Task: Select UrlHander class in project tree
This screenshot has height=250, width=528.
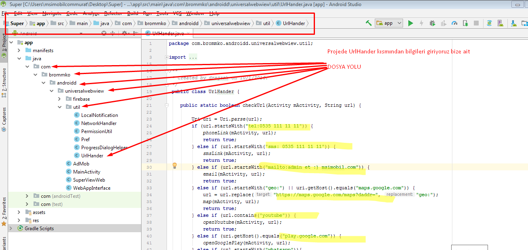Action: tap(89, 156)
